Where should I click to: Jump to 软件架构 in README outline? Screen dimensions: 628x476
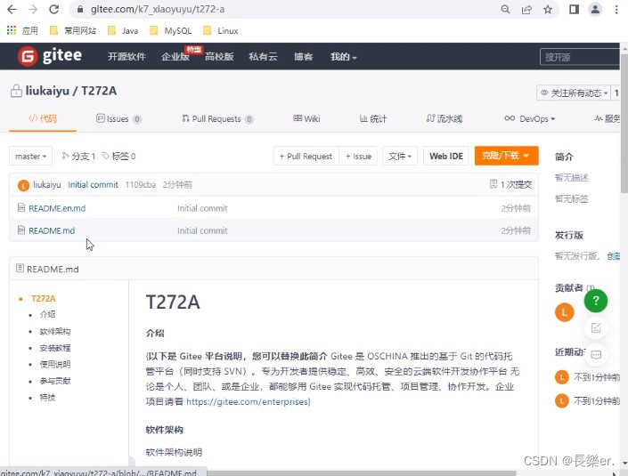55,331
